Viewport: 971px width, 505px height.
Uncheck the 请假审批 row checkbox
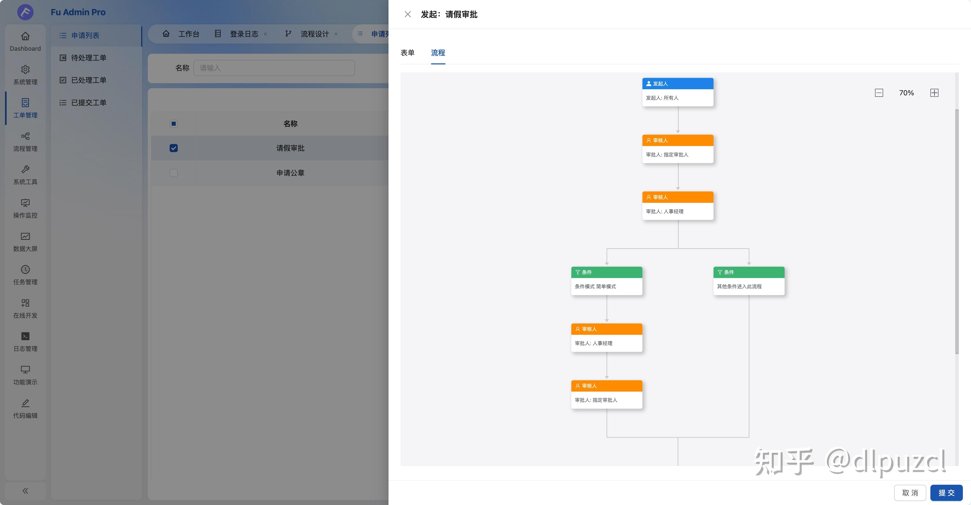point(173,148)
